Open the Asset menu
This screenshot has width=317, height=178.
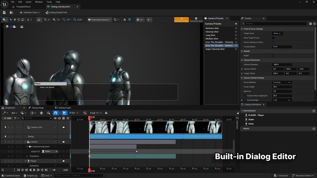point(29,2)
